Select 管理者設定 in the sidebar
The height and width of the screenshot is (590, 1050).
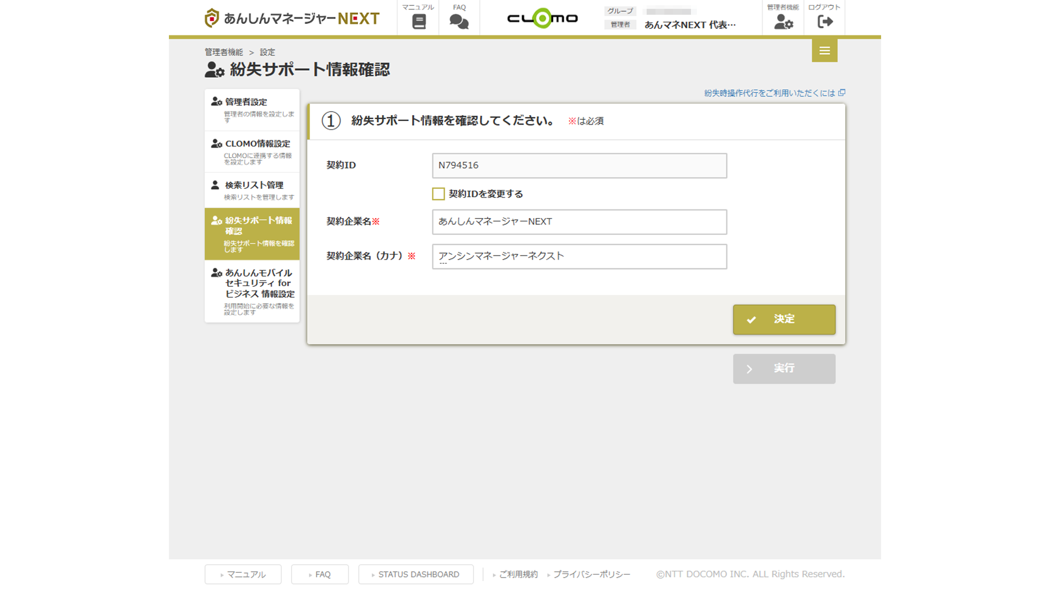pyautogui.click(x=252, y=110)
